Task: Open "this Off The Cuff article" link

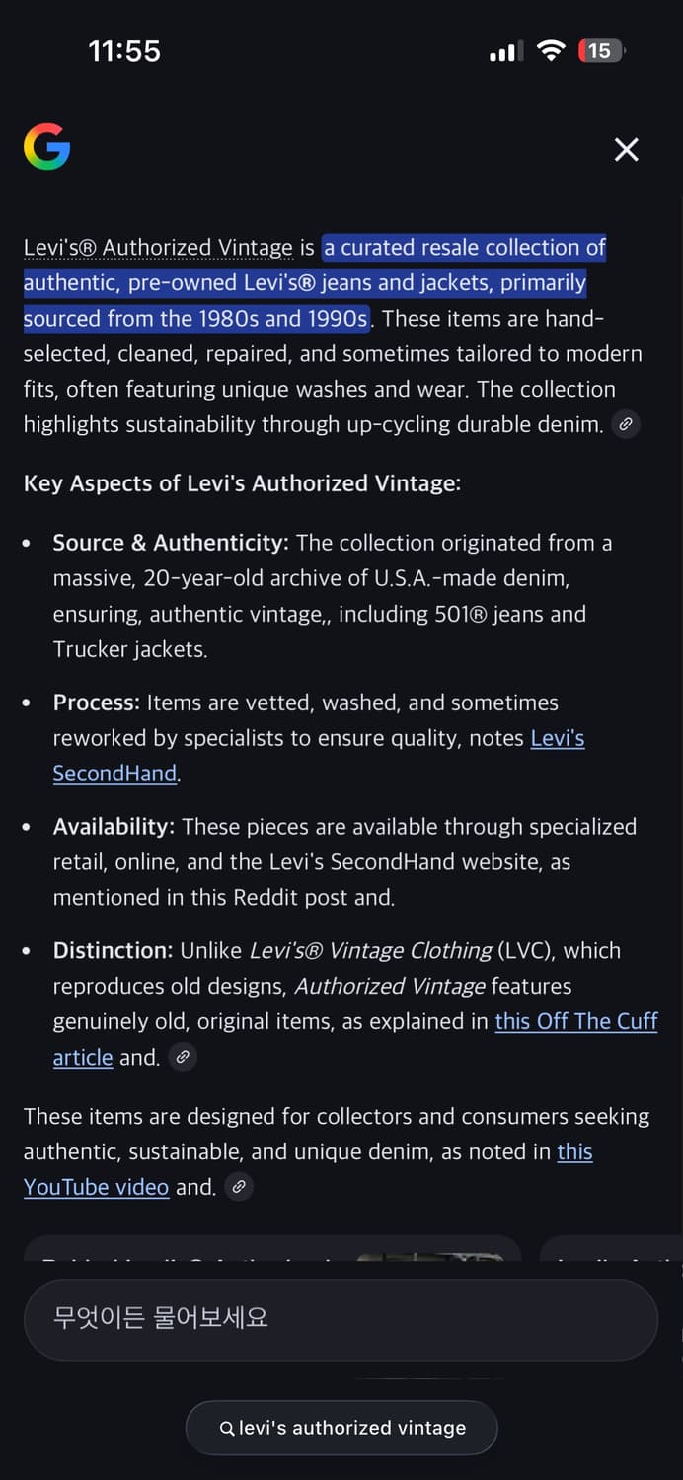Action: pos(576,1021)
